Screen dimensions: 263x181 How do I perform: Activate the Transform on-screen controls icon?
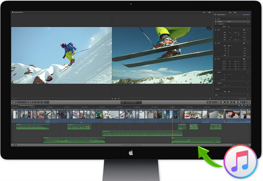pos(244,30)
